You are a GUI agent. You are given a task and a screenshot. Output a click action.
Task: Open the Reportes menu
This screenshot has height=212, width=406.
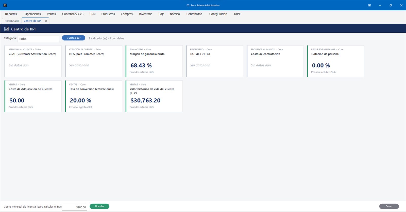pyautogui.click(x=11, y=14)
